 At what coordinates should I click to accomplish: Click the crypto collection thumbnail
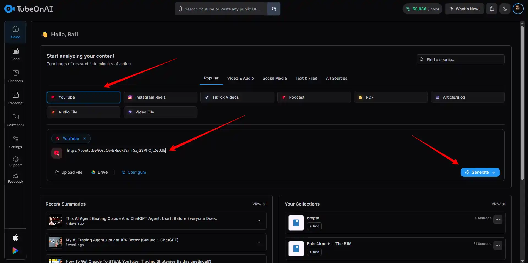coord(296,223)
